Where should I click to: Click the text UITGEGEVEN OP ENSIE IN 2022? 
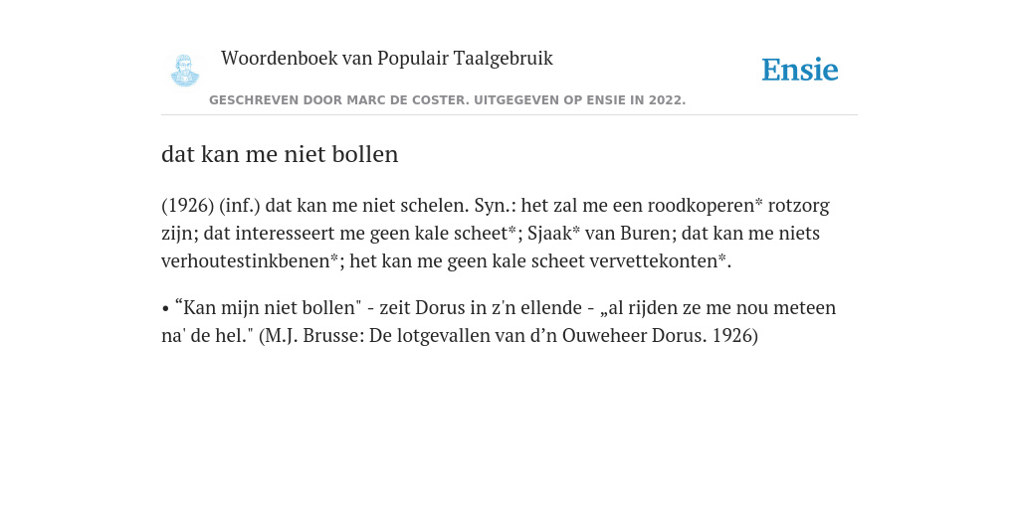click(x=580, y=100)
